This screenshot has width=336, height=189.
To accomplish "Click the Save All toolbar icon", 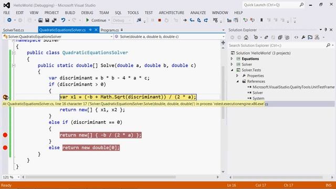I will tap(54, 20).
